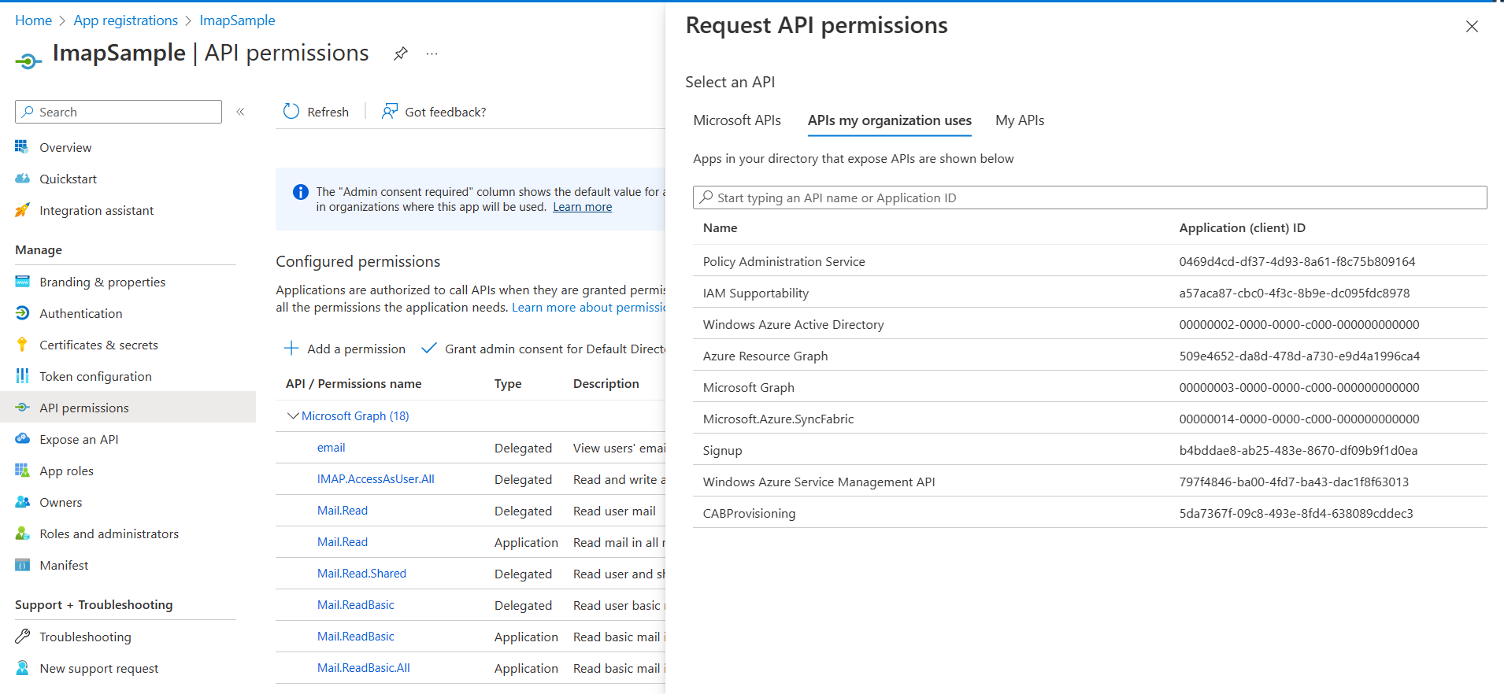Click the Troubleshooting wrench icon

[22, 637]
